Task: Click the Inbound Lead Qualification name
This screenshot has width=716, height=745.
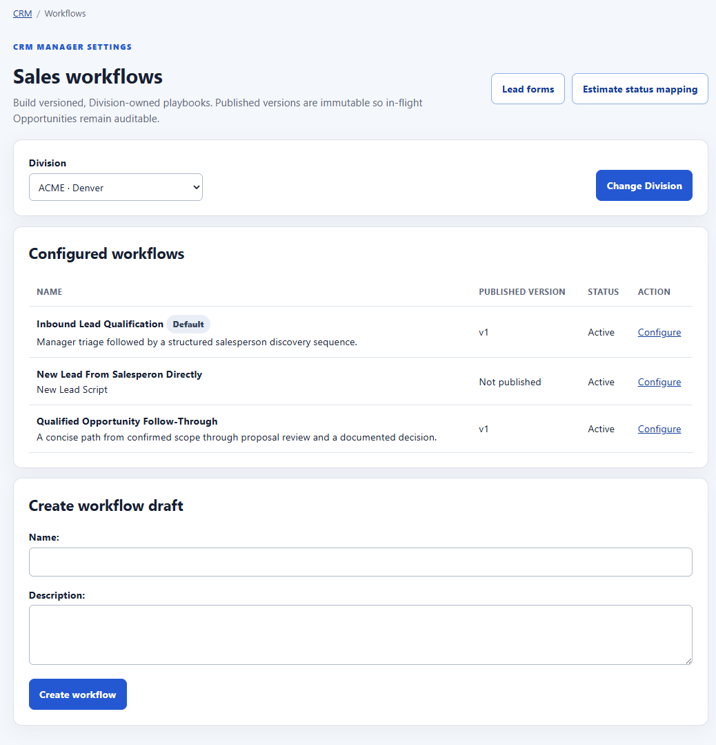Action: pyautogui.click(x=100, y=324)
